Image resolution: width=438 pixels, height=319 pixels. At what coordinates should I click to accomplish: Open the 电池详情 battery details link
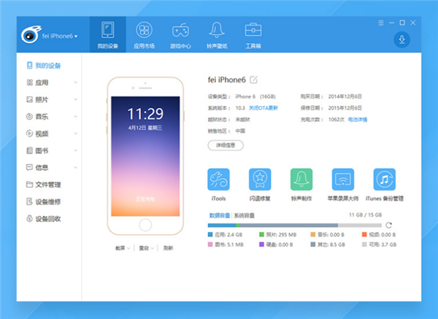pyautogui.click(x=358, y=120)
